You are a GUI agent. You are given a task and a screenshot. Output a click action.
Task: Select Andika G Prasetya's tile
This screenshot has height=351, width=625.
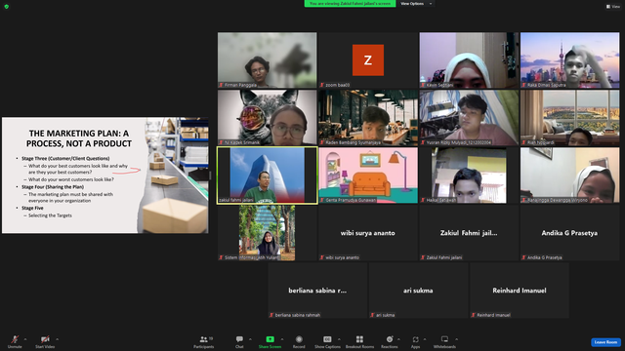pyautogui.click(x=569, y=233)
